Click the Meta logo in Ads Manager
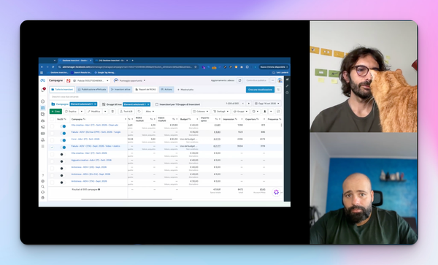Viewport: 438px width, 265px height. click(43, 80)
